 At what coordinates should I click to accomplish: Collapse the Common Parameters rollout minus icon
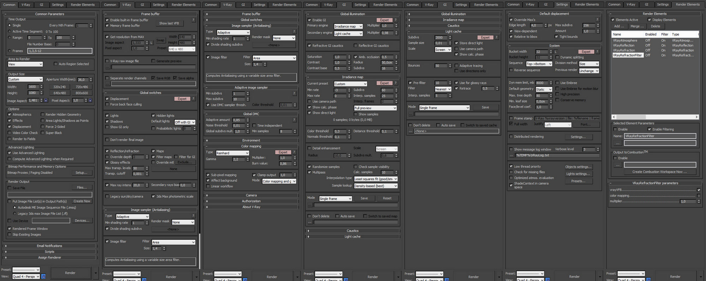(6, 14)
